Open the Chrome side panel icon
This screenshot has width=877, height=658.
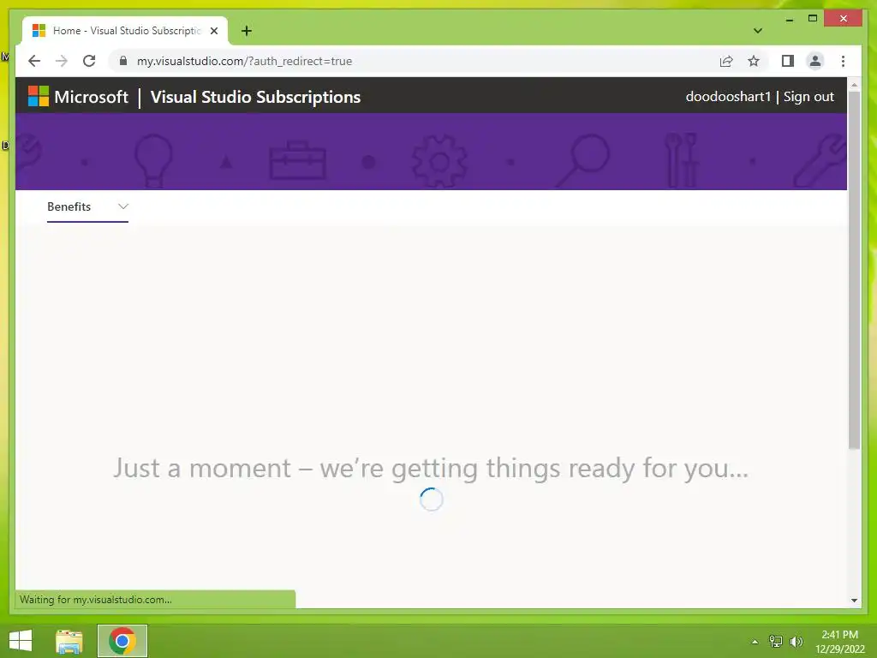(x=788, y=61)
